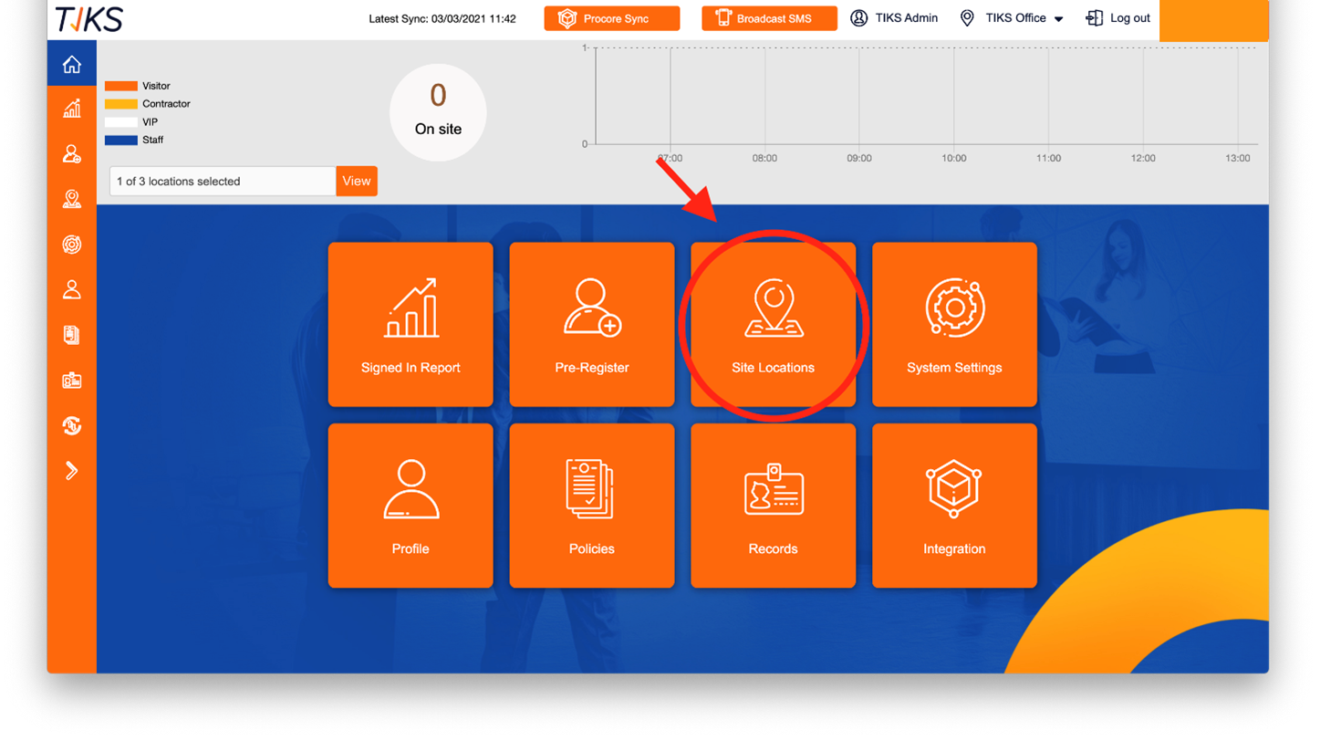Open Policies via the sidebar documents icon
The width and height of the screenshot is (1320, 741).
71,335
